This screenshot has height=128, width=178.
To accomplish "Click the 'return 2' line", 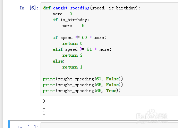I will (x=72, y=55).
